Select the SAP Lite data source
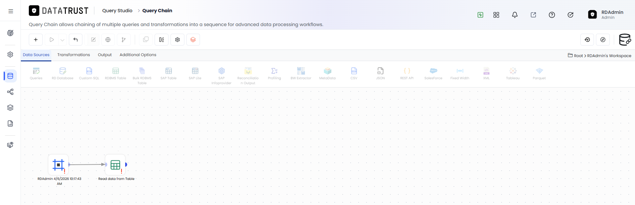This screenshot has height=205, width=635. (x=195, y=74)
